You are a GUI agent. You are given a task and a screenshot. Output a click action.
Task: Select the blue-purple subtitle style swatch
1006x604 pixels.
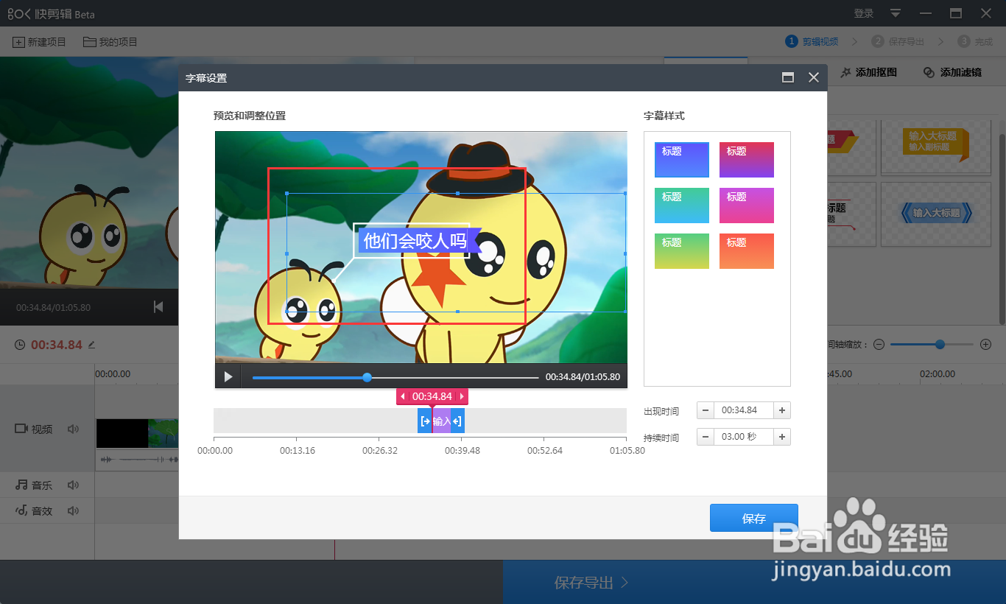[682, 160]
